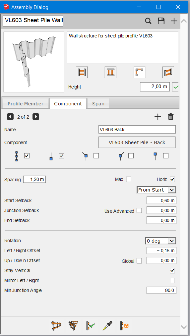Screen dimensions: 190x336
Task: Open the Span tab
Action: tap(98, 104)
